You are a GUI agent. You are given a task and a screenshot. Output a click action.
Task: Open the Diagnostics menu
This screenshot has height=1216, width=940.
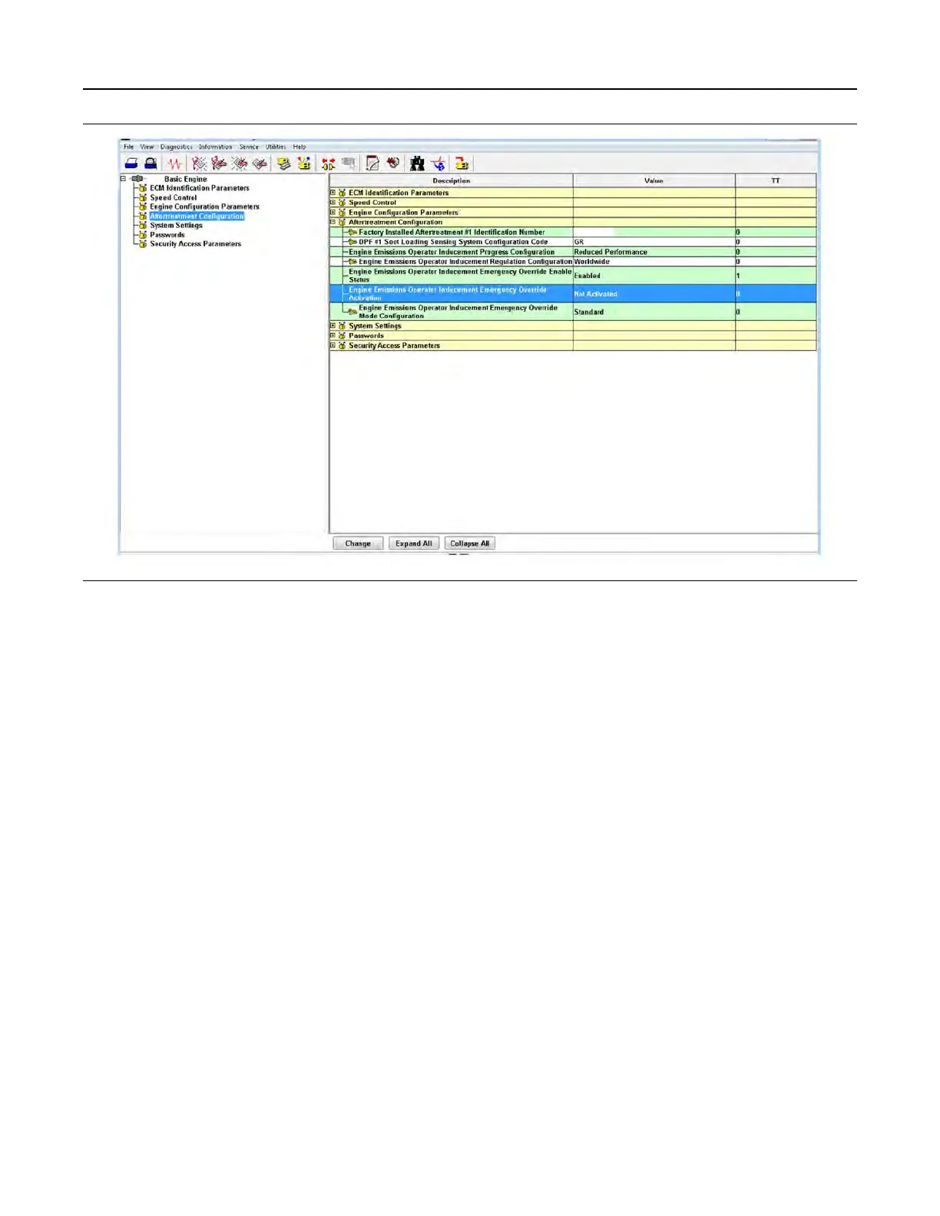click(x=176, y=147)
